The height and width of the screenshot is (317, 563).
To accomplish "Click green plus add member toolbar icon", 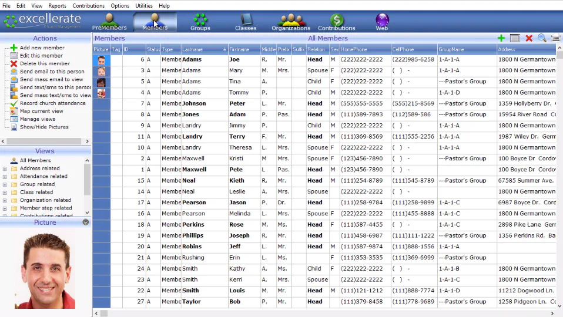I will coord(501,38).
